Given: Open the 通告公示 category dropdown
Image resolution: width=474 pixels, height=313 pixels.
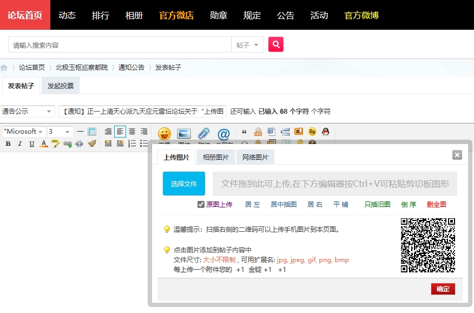Looking at the screenshot, I should 27,112.
